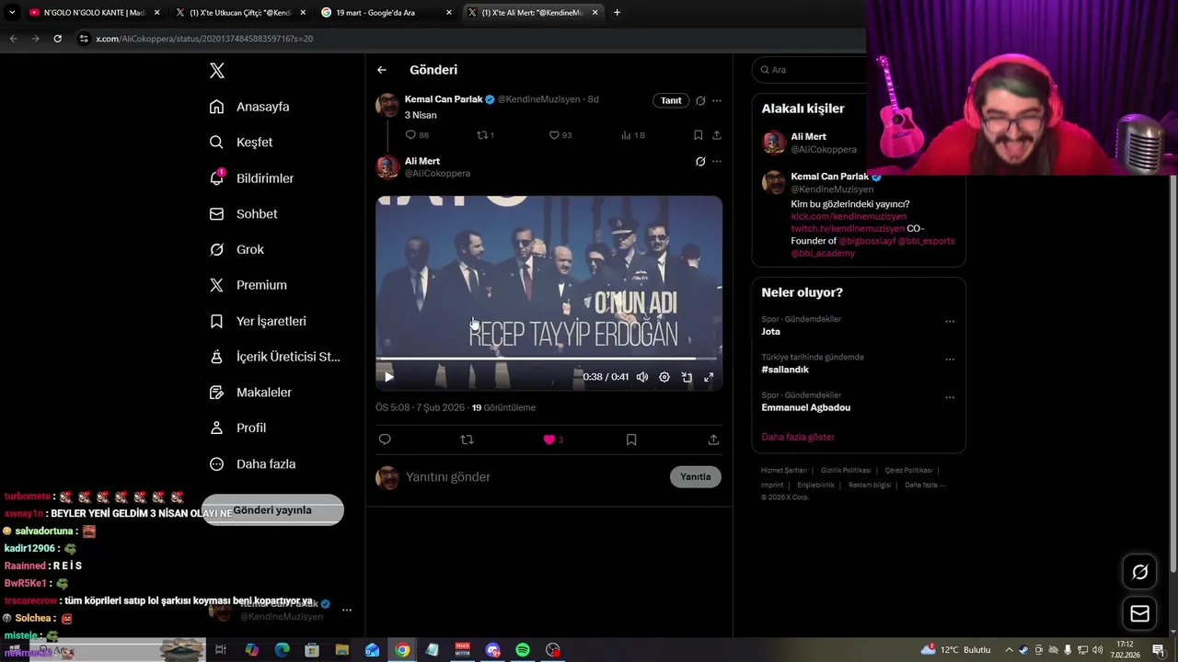Open İçerik Üreticisi Stüdyosu item
This screenshot has height=662, width=1178.
point(274,357)
